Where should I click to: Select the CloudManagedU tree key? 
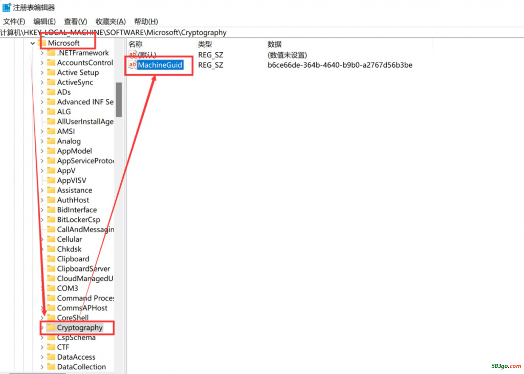(85, 278)
